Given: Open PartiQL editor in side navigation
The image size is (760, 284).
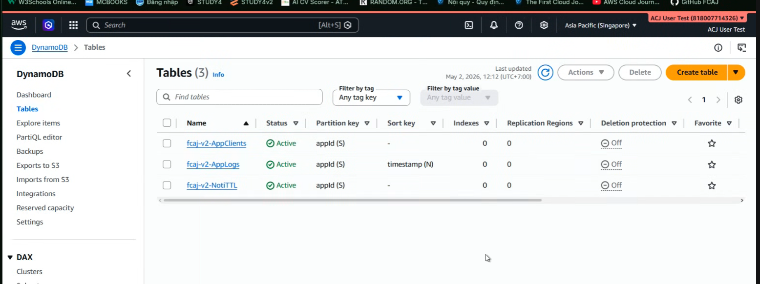Looking at the screenshot, I should click(x=39, y=137).
